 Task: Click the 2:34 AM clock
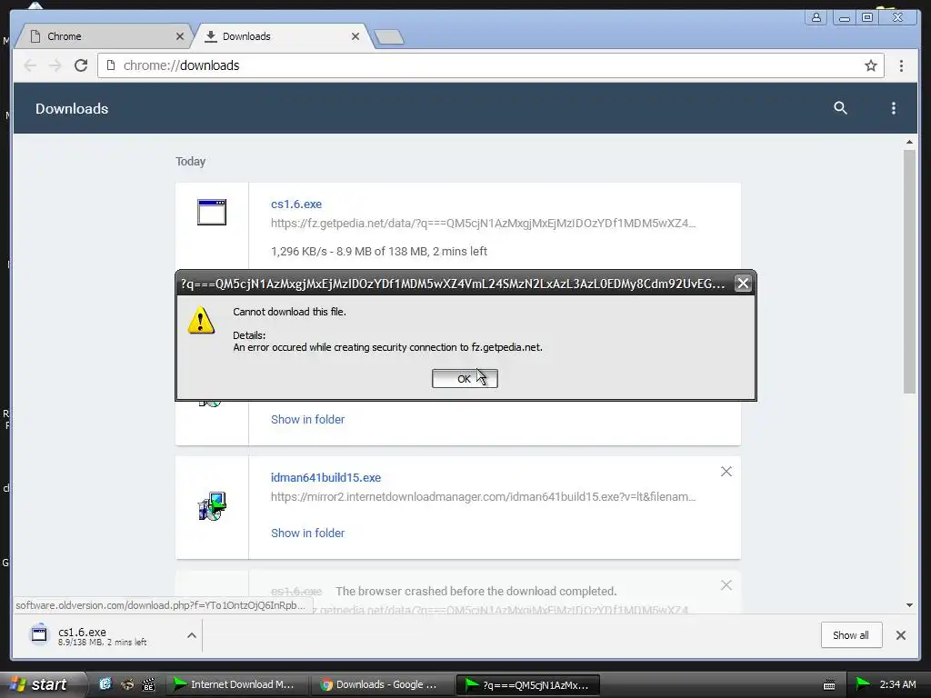(897, 684)
